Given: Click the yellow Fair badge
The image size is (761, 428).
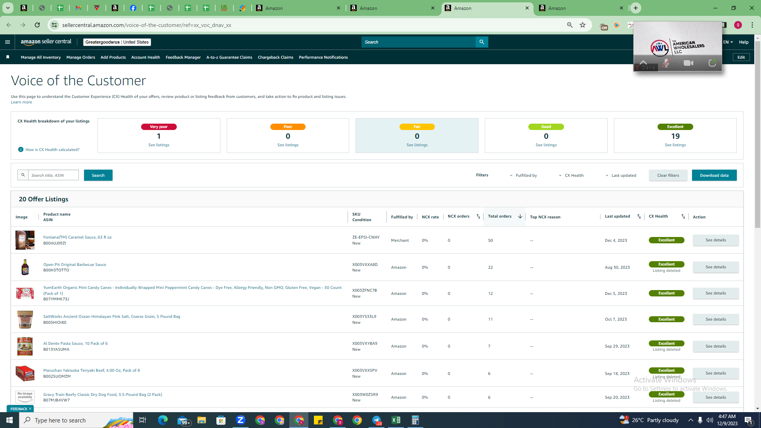Looking at the screenshot, I should [417, 127].
